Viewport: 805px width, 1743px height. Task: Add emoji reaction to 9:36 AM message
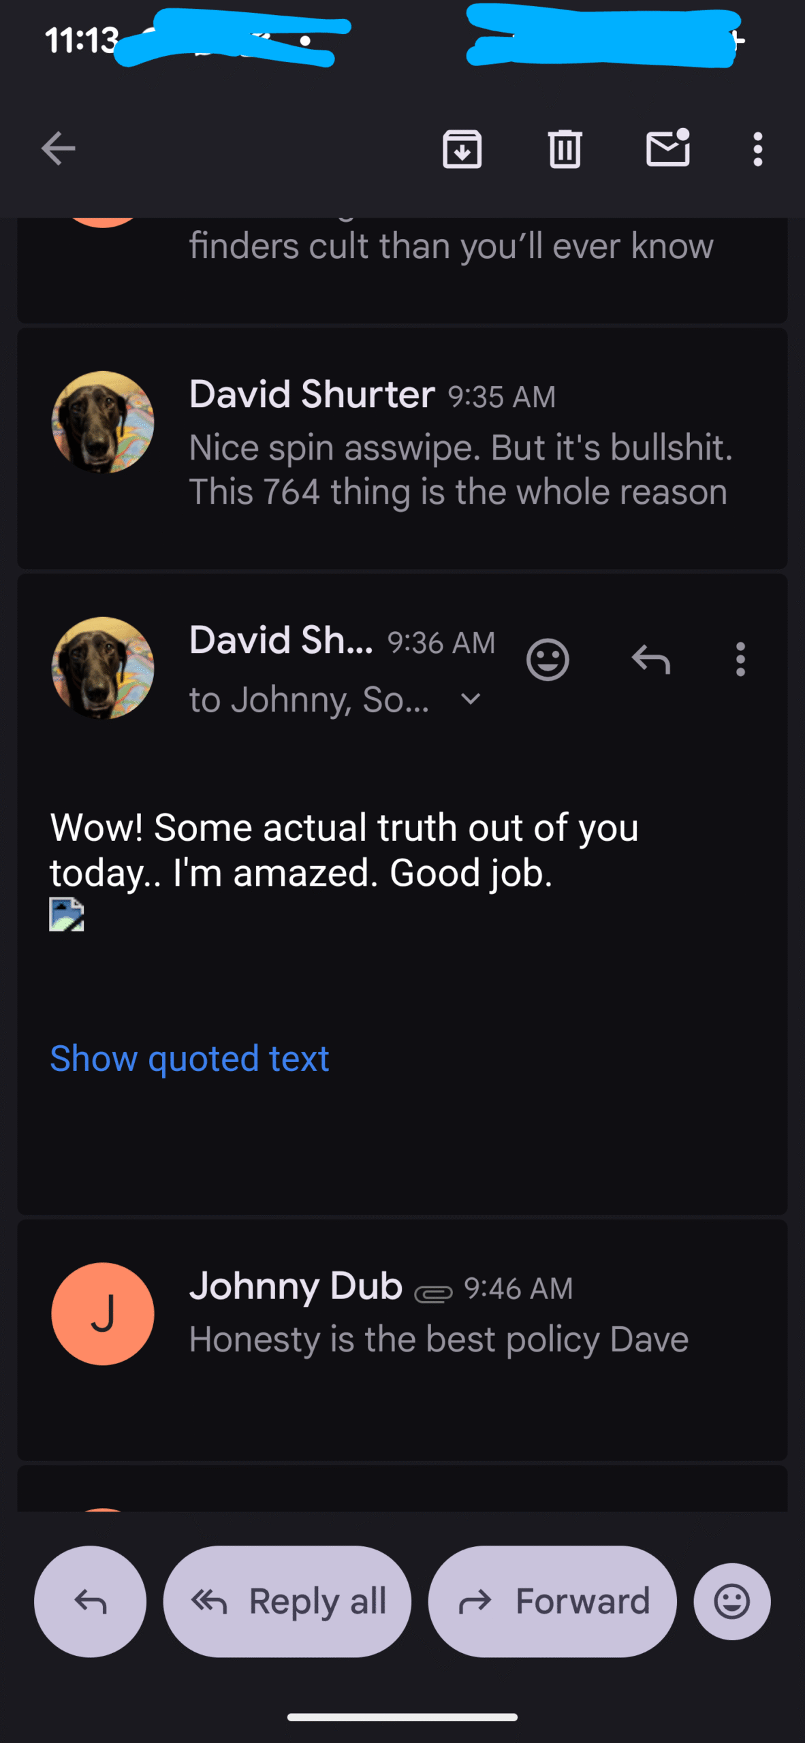[x=548, y=659]
